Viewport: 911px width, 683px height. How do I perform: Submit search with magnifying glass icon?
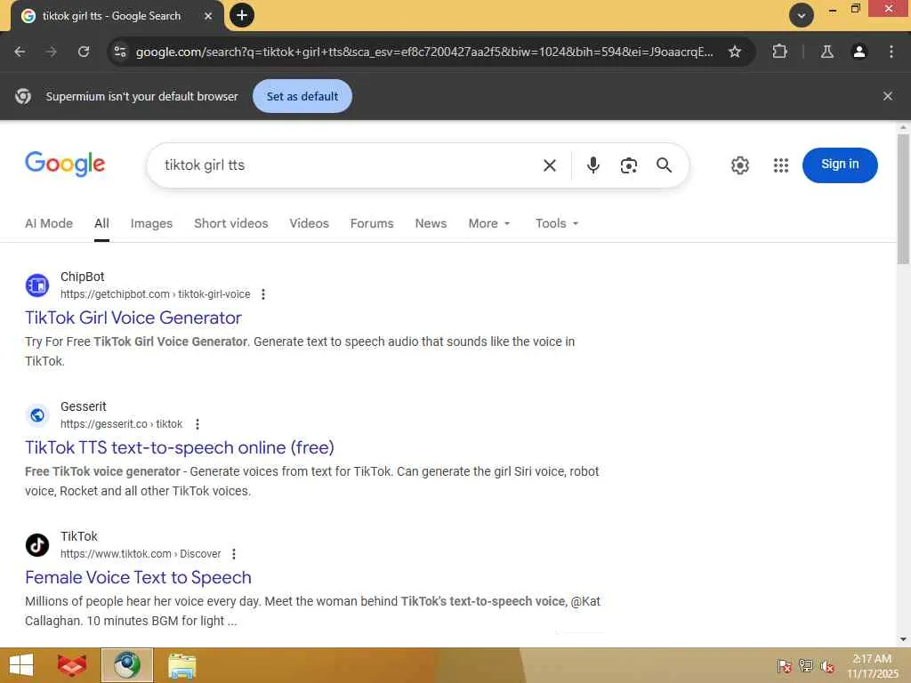click(664, 165)
